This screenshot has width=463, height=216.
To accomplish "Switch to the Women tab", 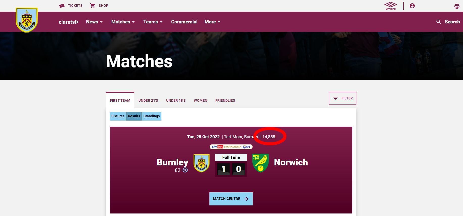I will [x=201, y=100].
